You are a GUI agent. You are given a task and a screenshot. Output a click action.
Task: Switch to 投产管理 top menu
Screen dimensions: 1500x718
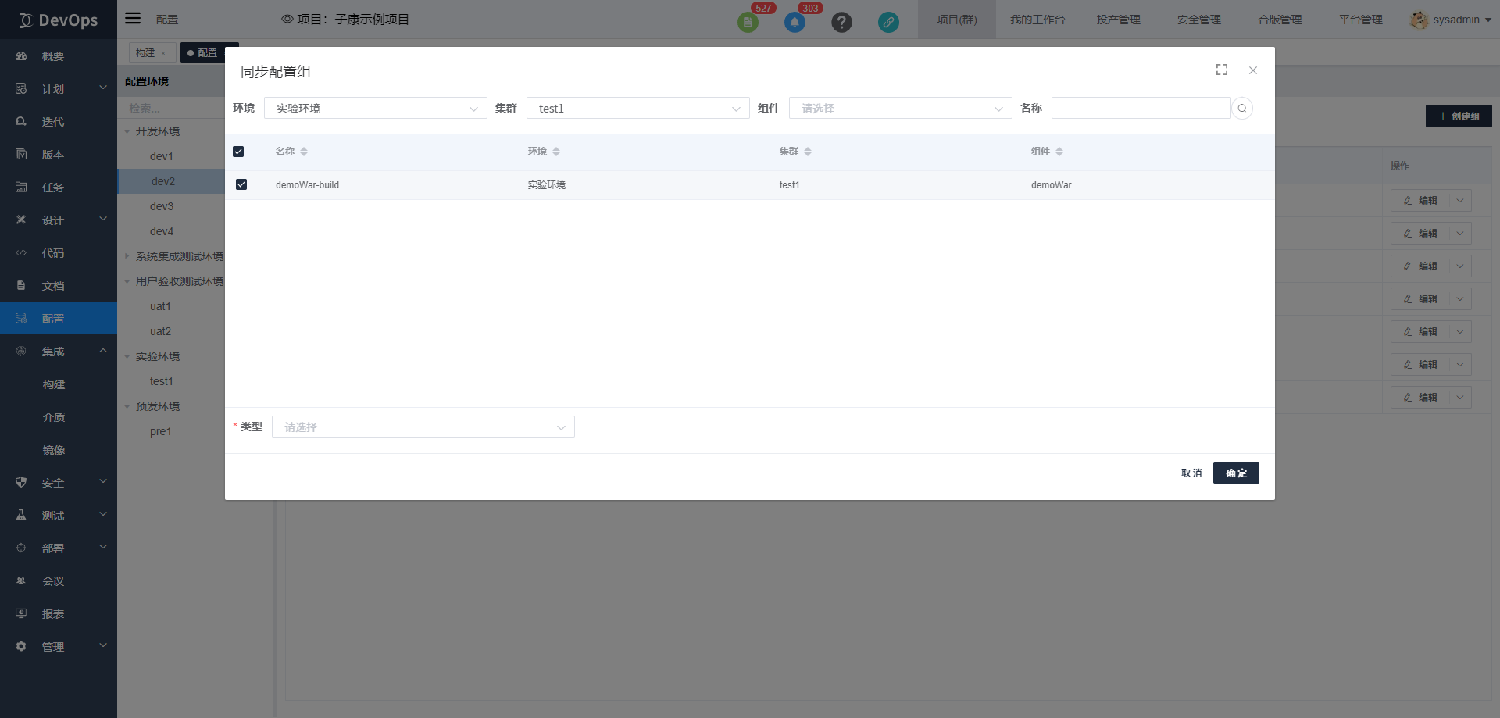[x=1118, y=20]
